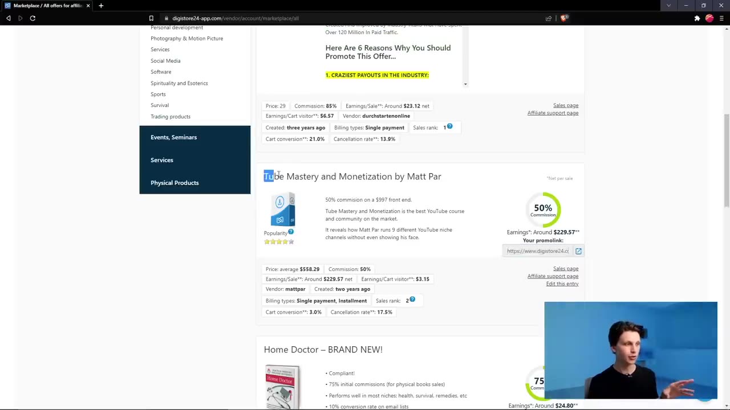Click the Here Are 6 Reasons heading
Screen dimensions: 730x410
pos(388,52)
